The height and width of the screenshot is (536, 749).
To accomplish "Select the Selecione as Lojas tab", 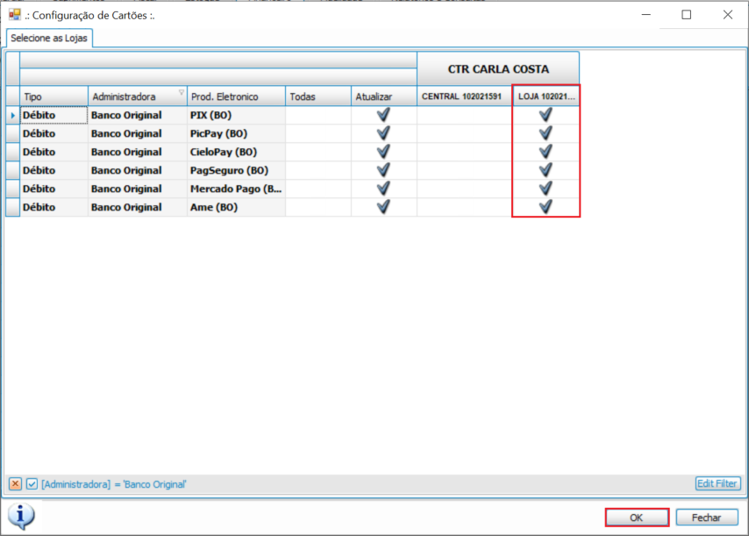I will pyautogui.click(x=49, y=39).
